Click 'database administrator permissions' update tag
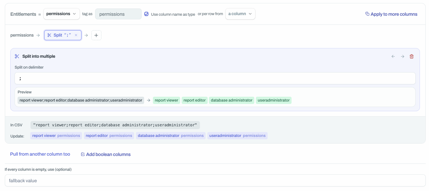 coord(171,136)
